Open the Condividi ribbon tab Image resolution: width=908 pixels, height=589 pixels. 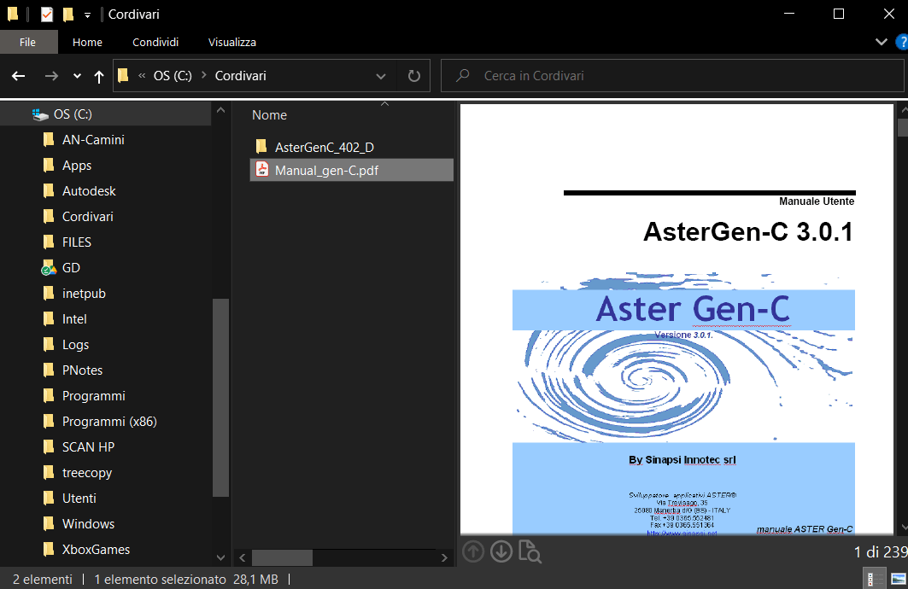tap(155, 42)
